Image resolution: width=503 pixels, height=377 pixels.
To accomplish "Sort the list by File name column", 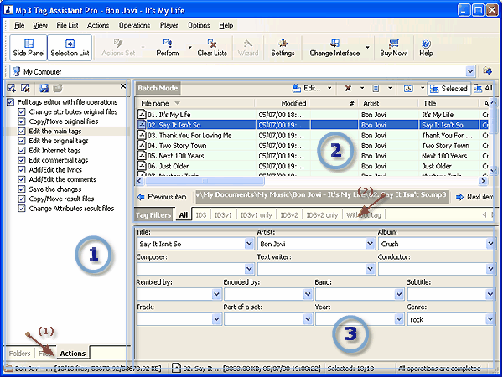I will pyautogui.click(x=196, y=103).
